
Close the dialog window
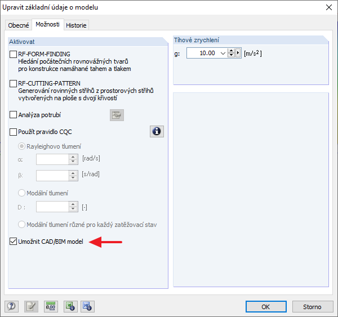329,7
